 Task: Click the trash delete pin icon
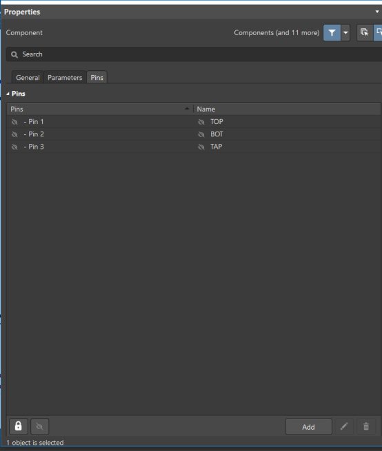point(366,426)
